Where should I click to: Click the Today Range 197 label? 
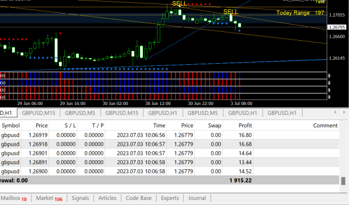pos(300,13)
